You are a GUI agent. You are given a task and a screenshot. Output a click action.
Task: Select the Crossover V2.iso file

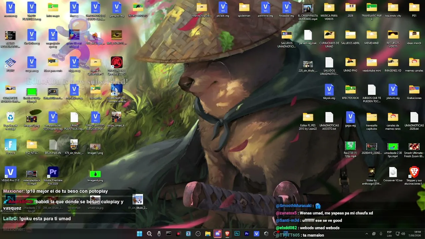[393, 174]
